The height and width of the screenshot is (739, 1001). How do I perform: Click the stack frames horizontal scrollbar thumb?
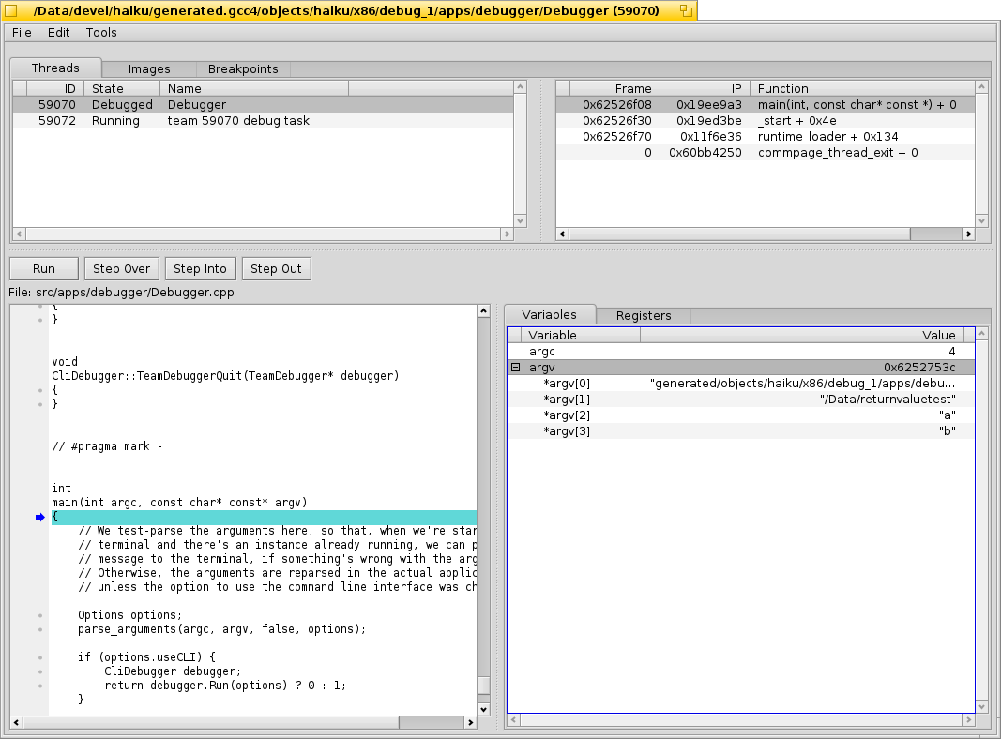tap(739, 234)
